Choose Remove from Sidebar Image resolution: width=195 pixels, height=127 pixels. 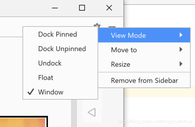(x=144, y=81)
